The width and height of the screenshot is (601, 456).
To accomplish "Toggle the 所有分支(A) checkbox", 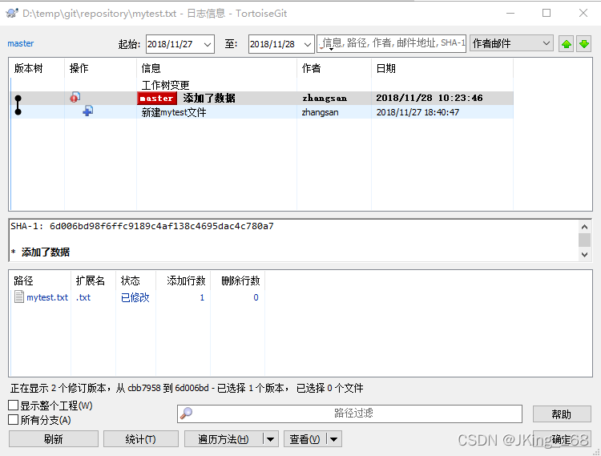I will click(x=14, y=419).
